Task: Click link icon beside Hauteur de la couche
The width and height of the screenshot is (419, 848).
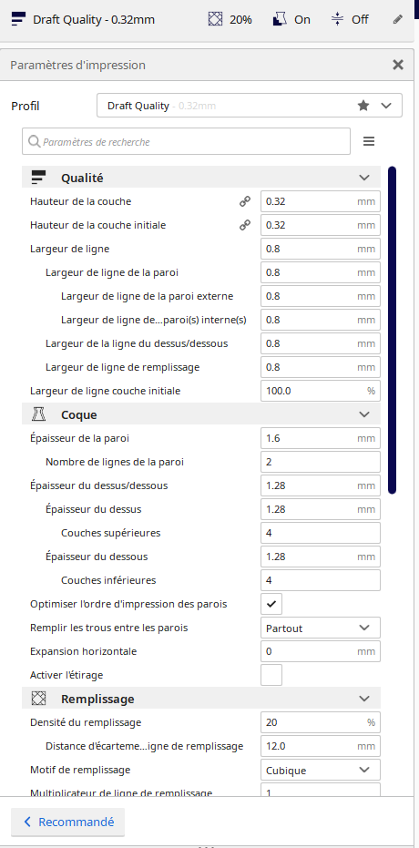Action: [245, 201]
